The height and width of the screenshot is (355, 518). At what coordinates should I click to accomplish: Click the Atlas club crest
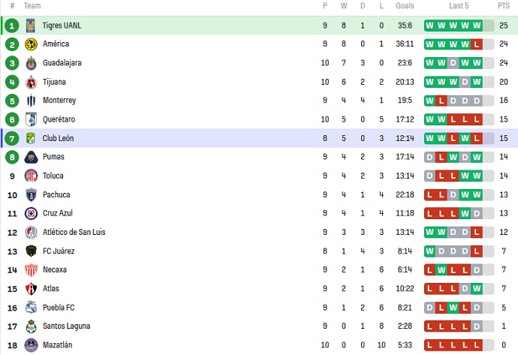[x=31, y=288]
